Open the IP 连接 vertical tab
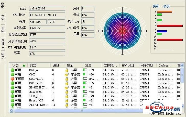186x117 pixels. click(x=3, y=44)
